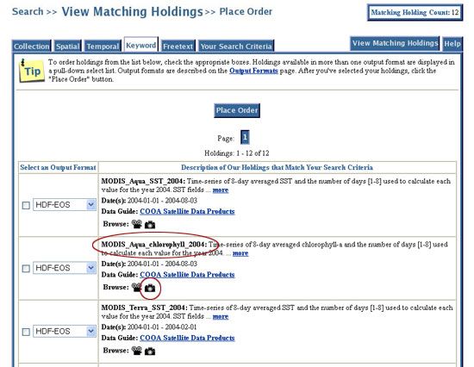Image resolution: width=474 pixels, height=367 pixels.
Task: Open camera browse icon for MODIS_Terra_SST_2004
Action: [150, 351]
